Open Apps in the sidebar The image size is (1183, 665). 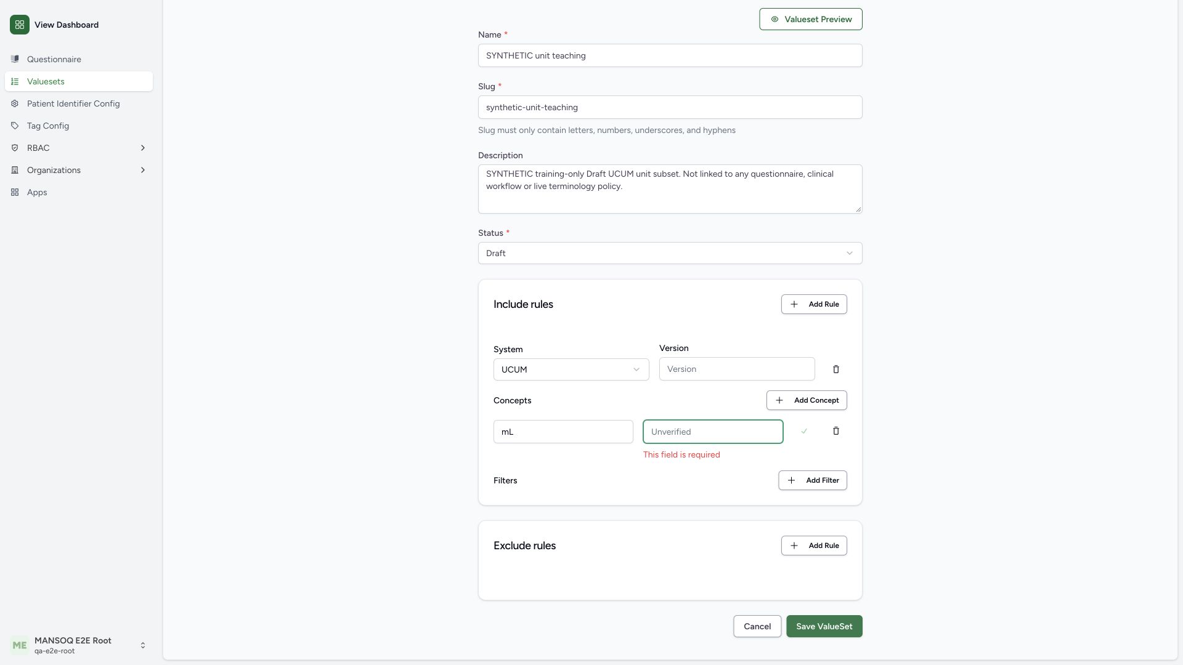click(79, 192)
